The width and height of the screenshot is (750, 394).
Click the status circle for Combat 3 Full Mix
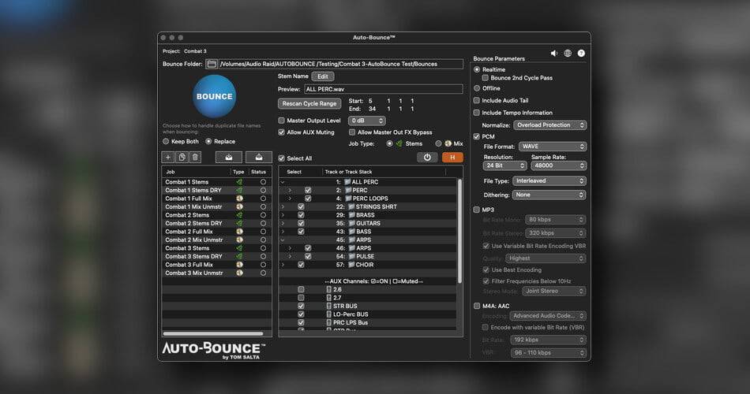pos(263,265)
